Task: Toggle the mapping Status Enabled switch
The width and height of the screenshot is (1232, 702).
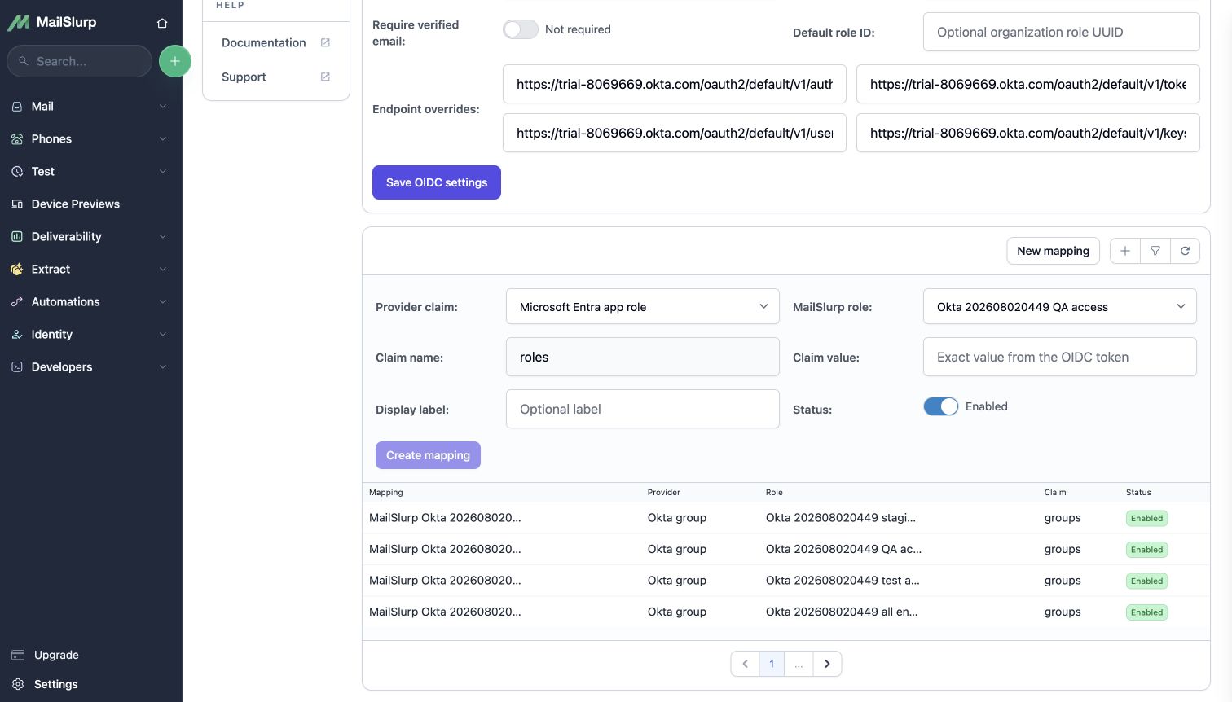Action: [941, 406]
